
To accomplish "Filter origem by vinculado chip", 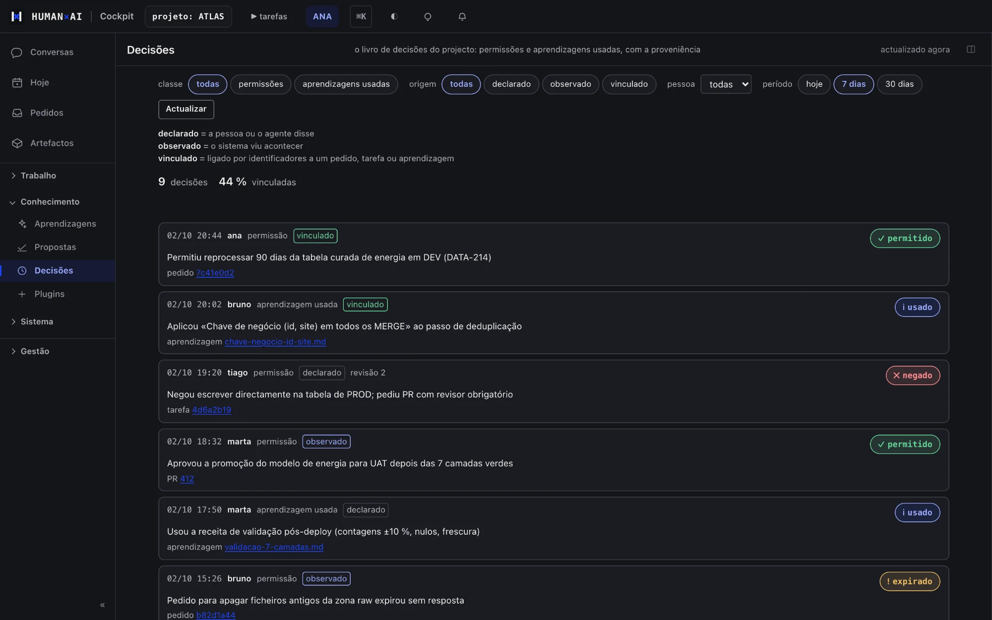I will [629, 84].
